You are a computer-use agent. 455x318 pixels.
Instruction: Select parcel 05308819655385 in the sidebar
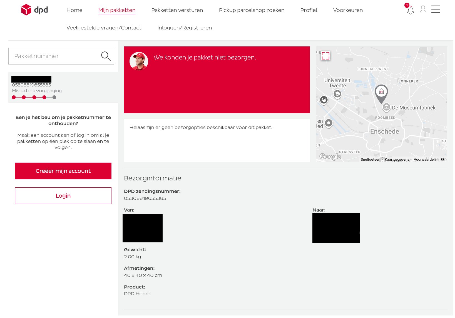tap(63, 88)
